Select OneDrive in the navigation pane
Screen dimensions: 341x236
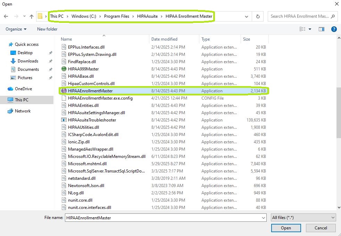(23, 88)
